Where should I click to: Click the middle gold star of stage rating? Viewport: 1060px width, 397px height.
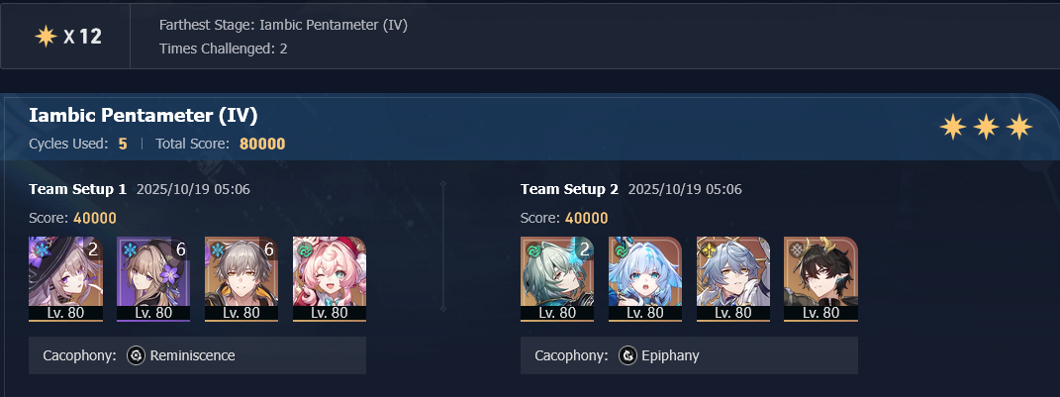987,127
